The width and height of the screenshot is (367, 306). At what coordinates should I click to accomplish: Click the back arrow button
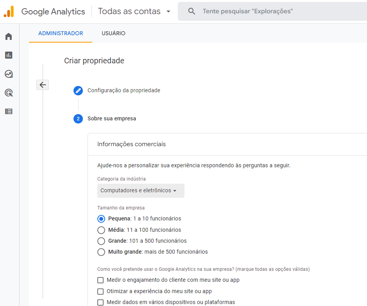pyautogui.click(x=43, y=85)
